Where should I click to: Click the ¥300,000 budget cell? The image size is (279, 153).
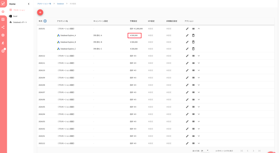[x=134, y=42]
